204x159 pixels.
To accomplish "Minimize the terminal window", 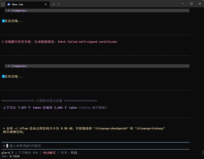I will [x=182, y=4].
